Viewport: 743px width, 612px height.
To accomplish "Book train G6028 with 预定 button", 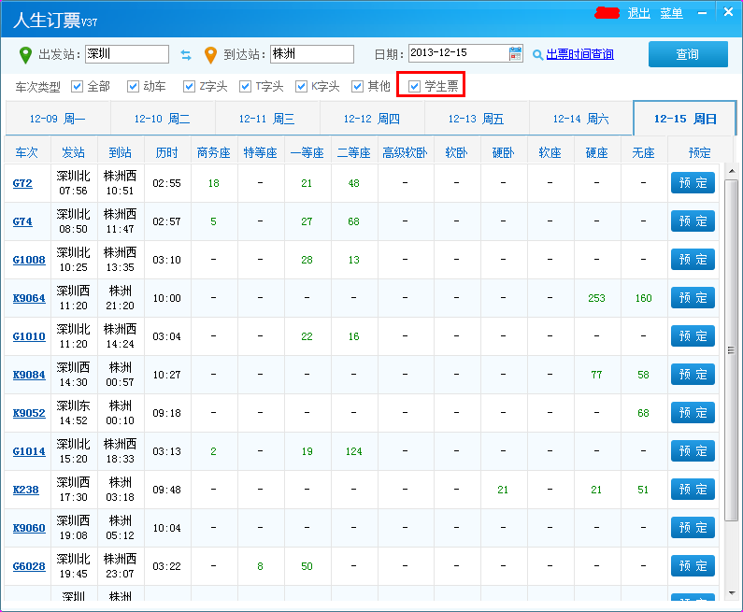I will (693, 566).
